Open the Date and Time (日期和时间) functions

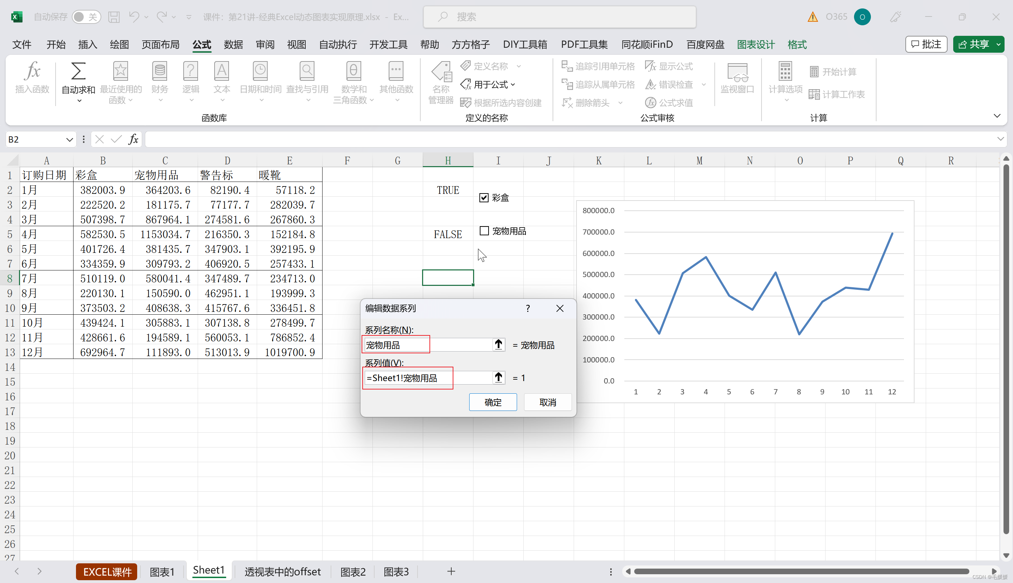pos(261,82)
